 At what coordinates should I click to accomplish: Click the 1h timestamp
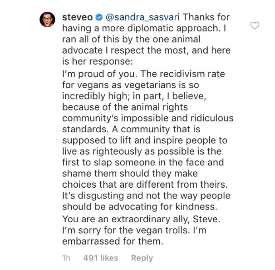(66, 258)
